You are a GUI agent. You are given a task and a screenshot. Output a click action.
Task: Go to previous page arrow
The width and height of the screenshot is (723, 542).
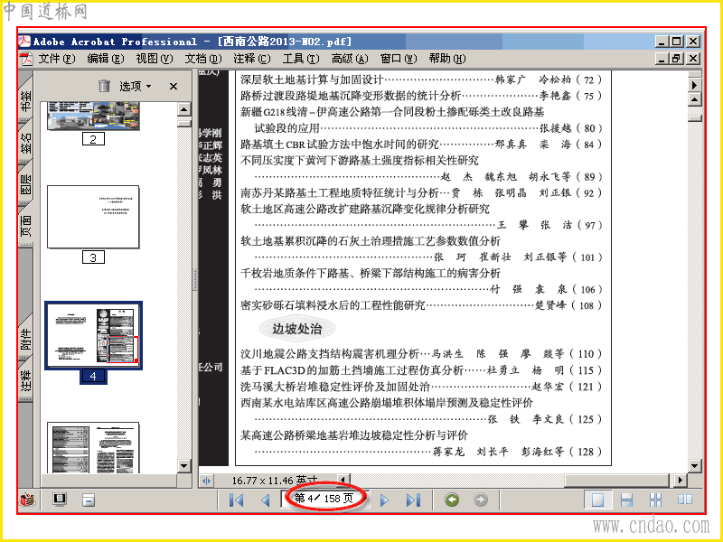point(265,500)
